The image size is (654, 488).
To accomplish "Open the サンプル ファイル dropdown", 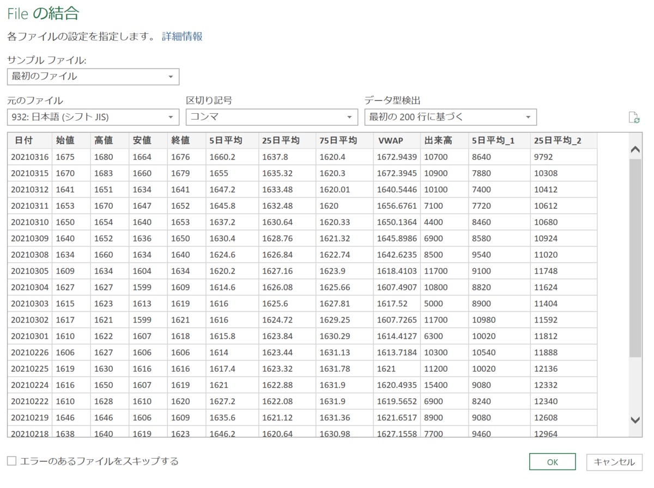I will pos(93,77).
